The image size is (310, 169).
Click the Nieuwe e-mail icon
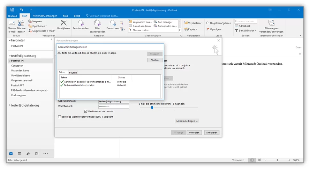(12, 23)
